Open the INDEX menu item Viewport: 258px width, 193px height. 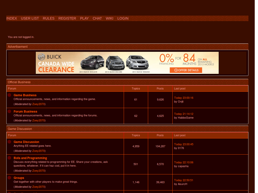tap(12, 18)
